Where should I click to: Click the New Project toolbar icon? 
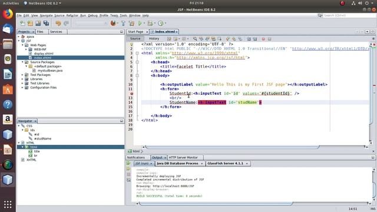(30, 24)
